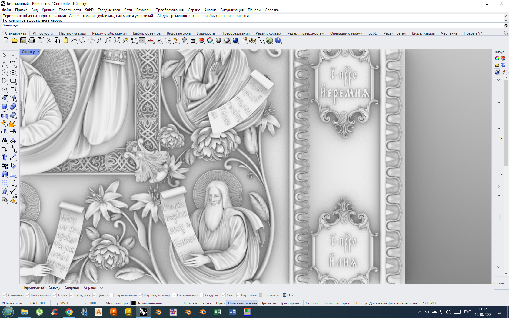This screenshot has width=509, height=318.
Task: Enable the Квадрант osnap checkbox
Action: coord(201,295)
